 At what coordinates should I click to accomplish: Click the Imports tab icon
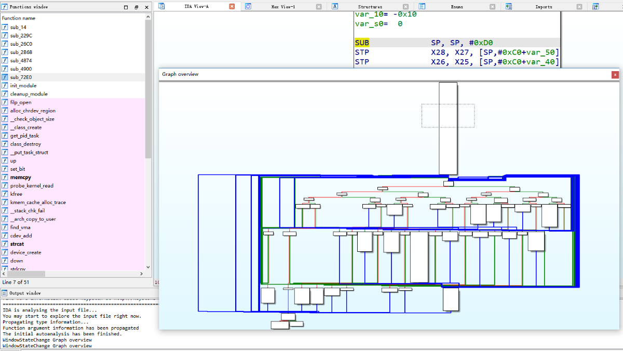509,7
